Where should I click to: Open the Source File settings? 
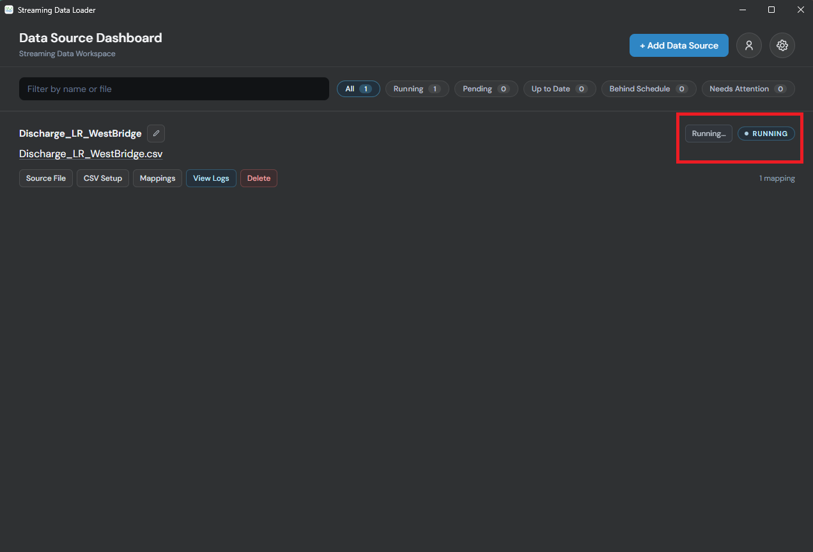(x=46, y=178)
